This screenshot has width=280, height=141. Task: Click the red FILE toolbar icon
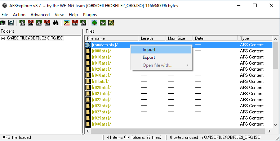click(31, 23)
